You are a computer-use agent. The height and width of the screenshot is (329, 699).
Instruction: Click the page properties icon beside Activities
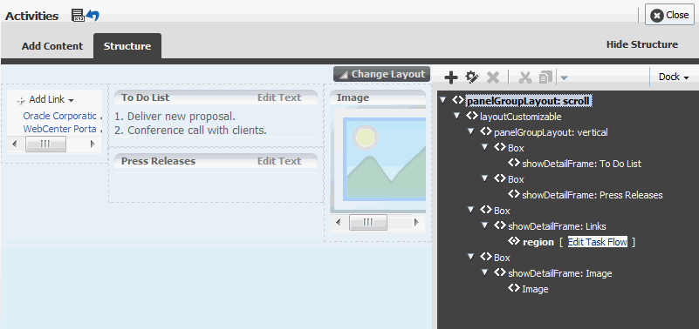78,16
